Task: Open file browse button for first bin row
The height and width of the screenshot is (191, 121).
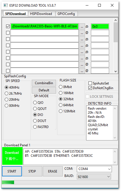Action: (82, 26)
